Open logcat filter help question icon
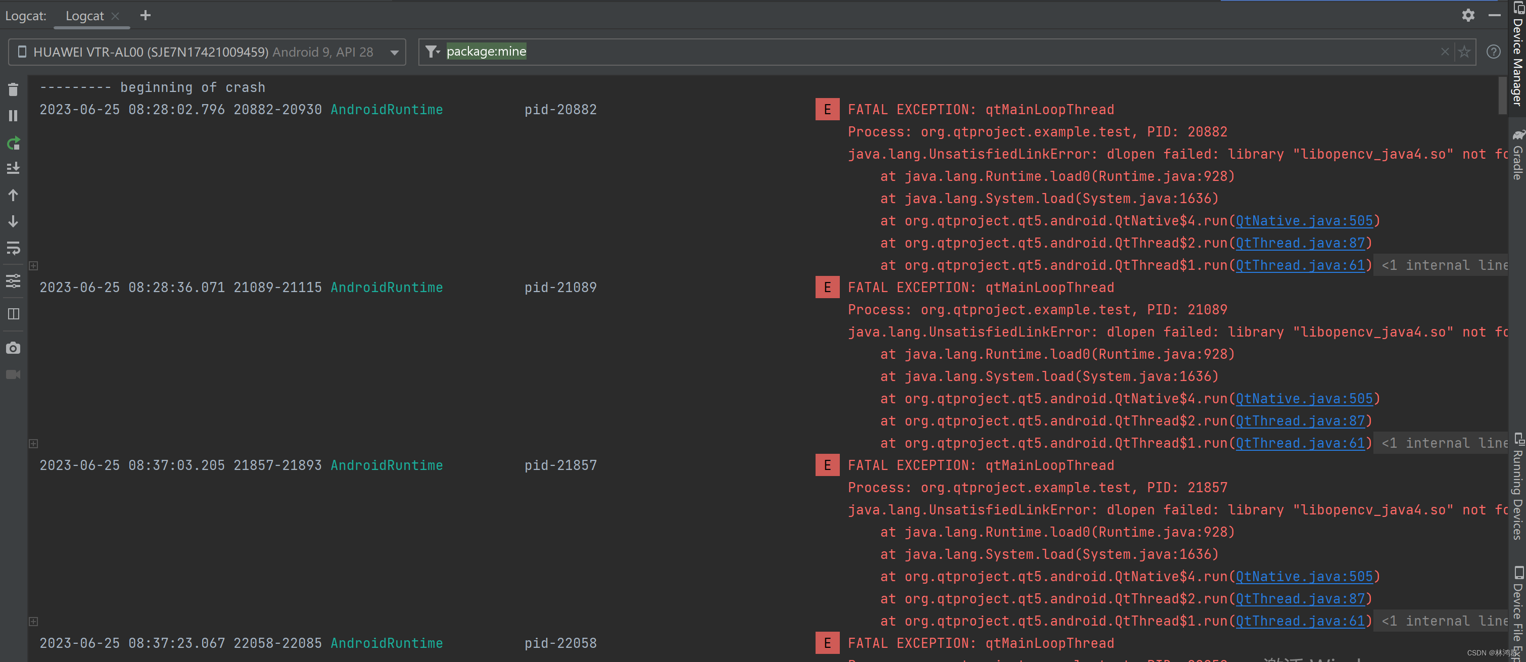Image resolution: width=1526 pixels, height=662 pixels. click(x=1494, y=52)
